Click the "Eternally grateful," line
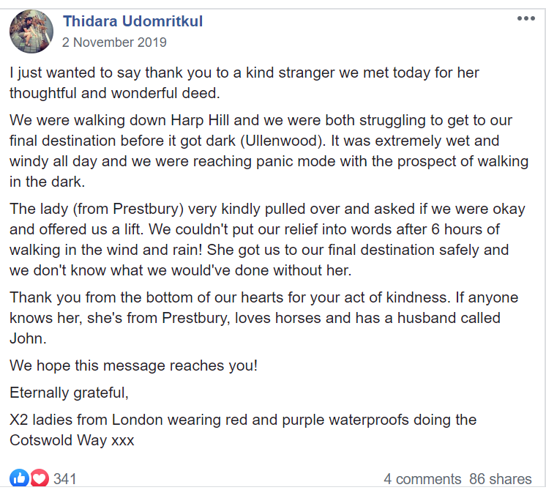546x490 pixels. tap(70, 393)
